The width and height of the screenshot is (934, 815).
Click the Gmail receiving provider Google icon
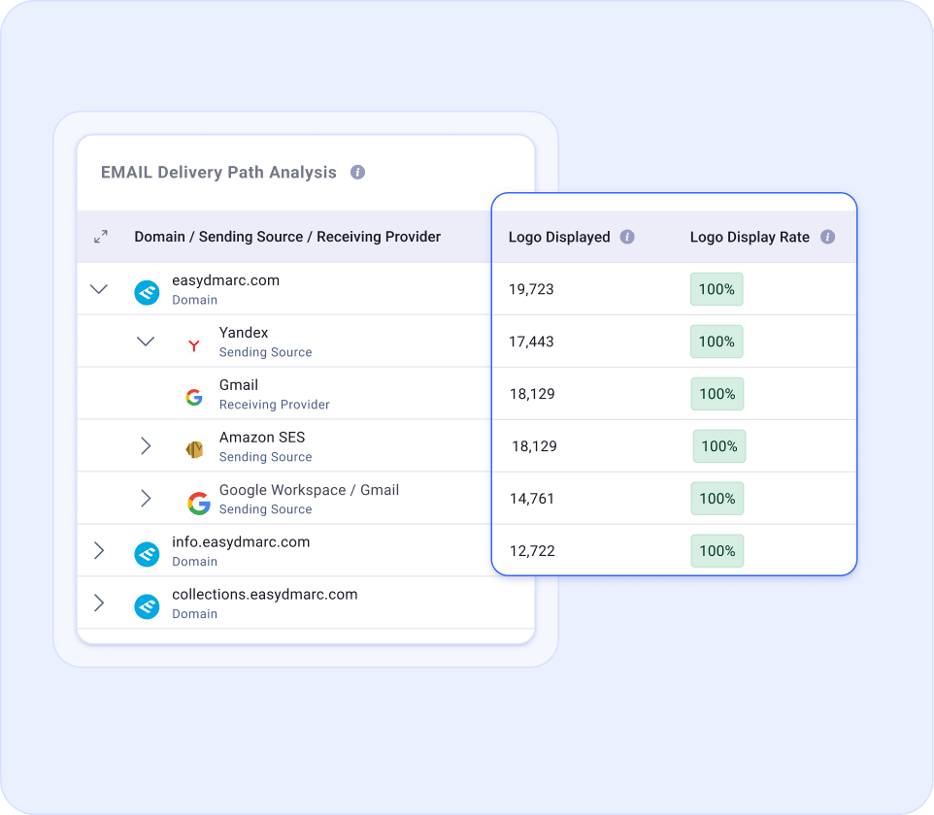click(193, 397)
